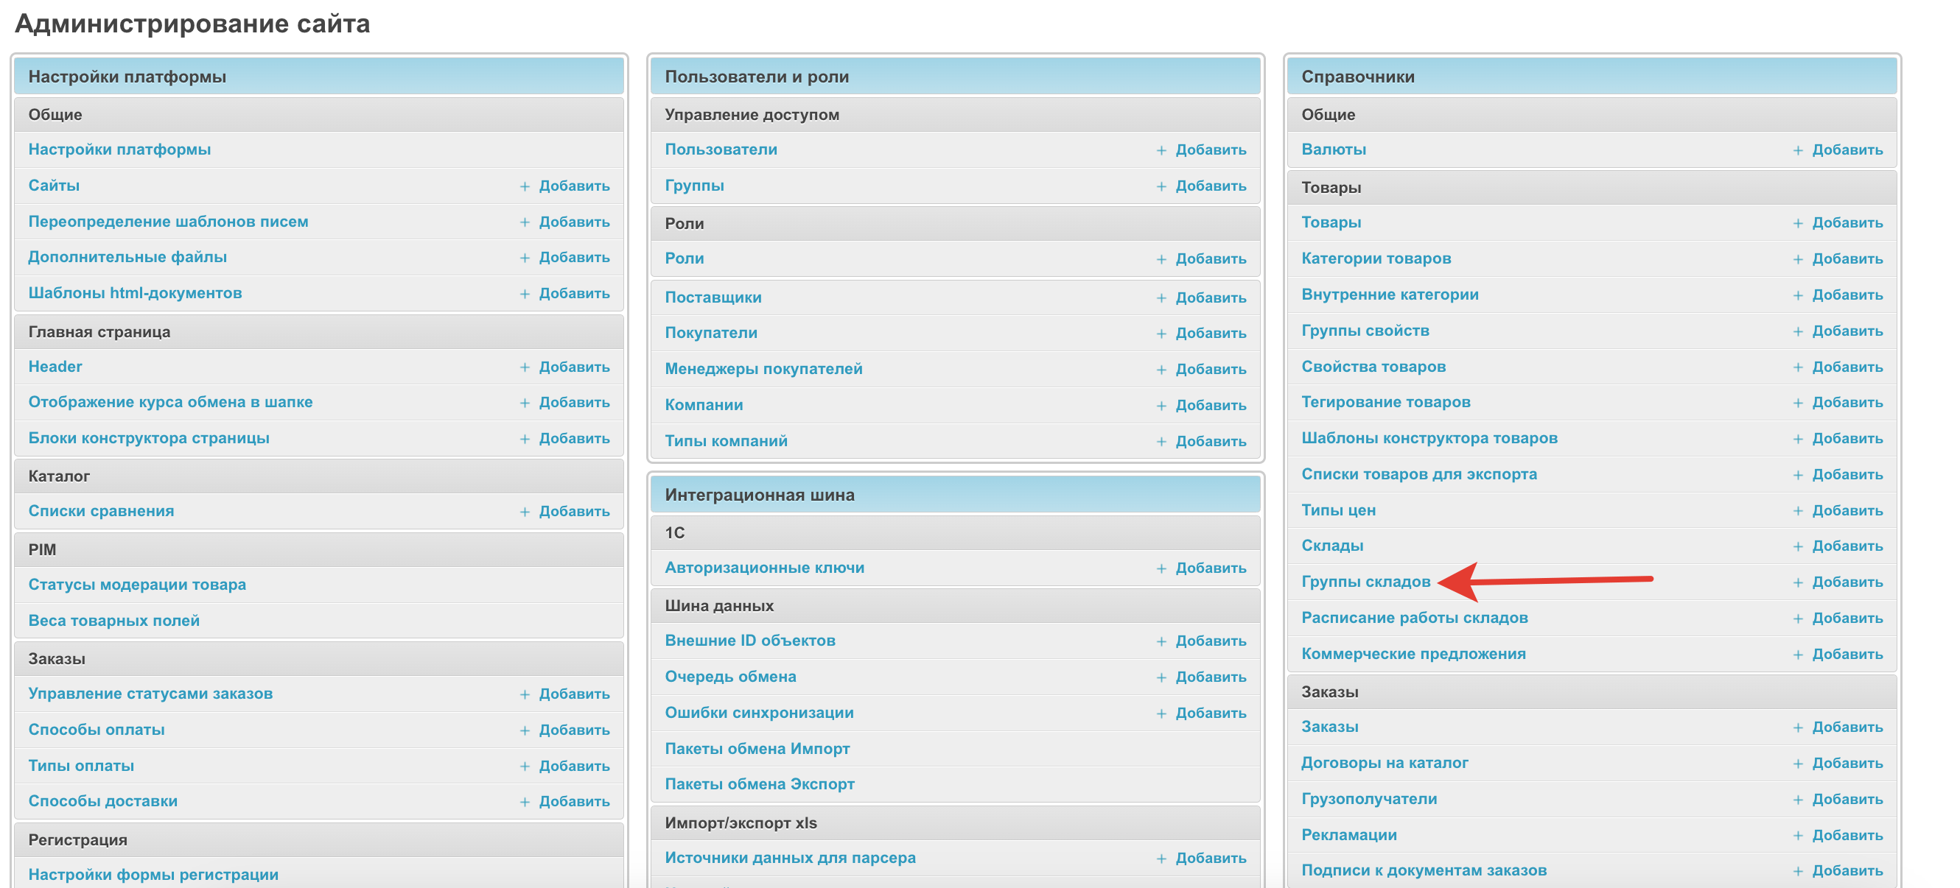This screenshot has height=888, width=1960.
Task: Click the Интеграционная шина section header
Action: 760,495
